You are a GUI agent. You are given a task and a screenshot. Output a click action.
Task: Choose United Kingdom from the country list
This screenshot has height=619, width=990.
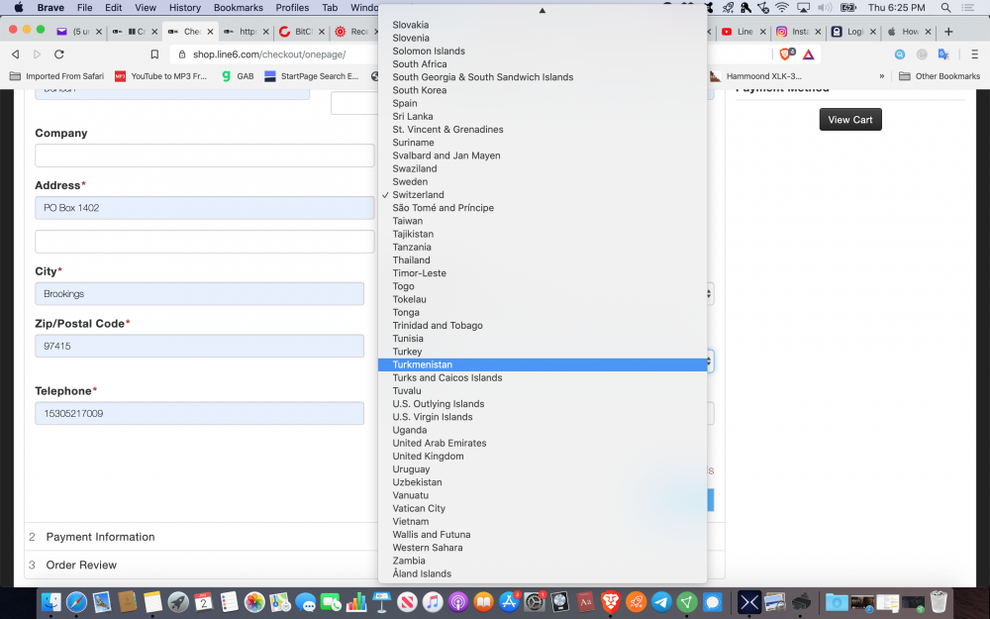click(428, 457)
